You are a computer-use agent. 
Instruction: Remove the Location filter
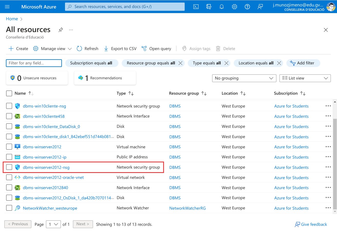[x=279, y=63]
